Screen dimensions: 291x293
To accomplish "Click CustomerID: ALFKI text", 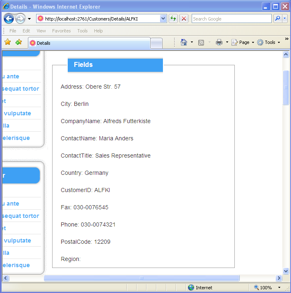I will coord(85,190).
